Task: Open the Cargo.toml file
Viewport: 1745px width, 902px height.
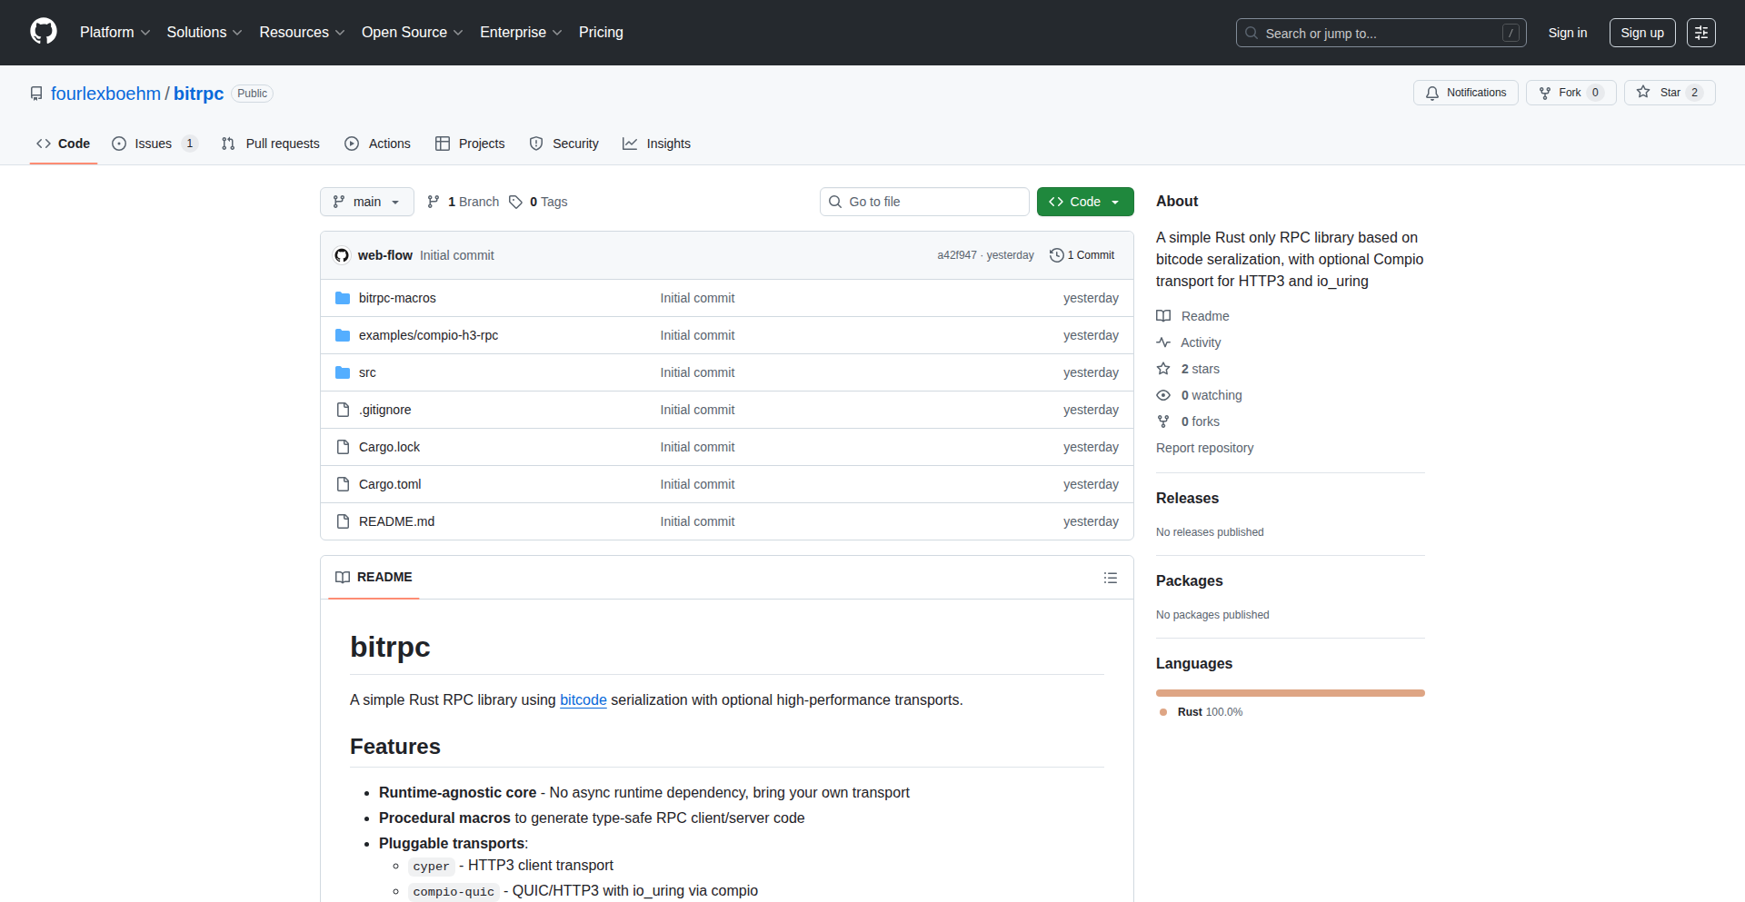Action: (390, 484)
